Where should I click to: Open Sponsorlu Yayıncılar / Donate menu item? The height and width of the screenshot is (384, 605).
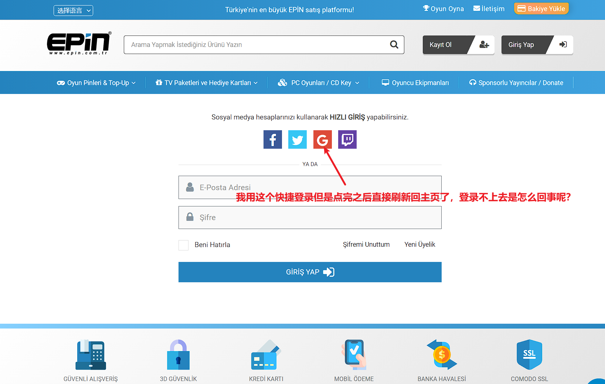516,83
